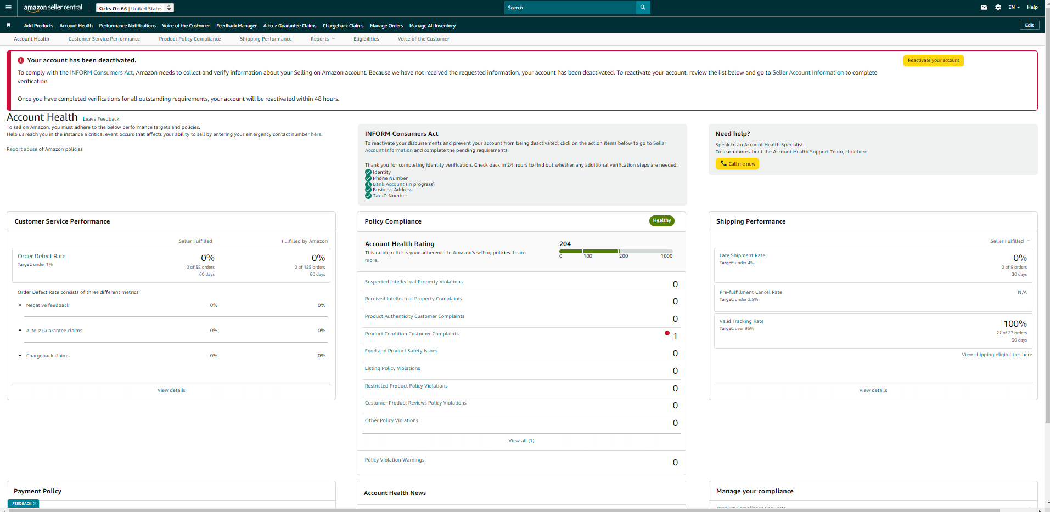Open A-to-z Guarantee Claims in the top bar
The image size is (1050, 512).
click(290, 26)
